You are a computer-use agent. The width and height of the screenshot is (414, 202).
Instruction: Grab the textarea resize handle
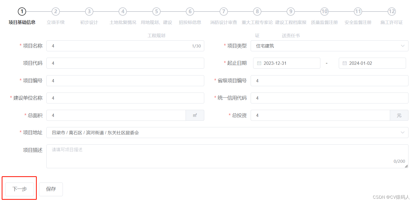pos(406,166)
